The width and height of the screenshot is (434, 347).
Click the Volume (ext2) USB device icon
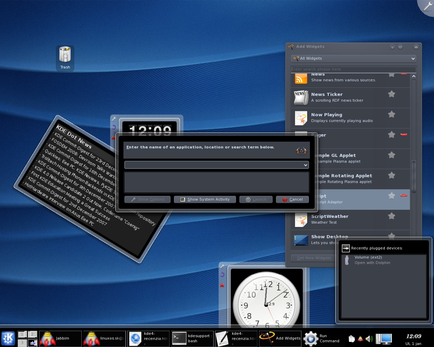point(347,260)
